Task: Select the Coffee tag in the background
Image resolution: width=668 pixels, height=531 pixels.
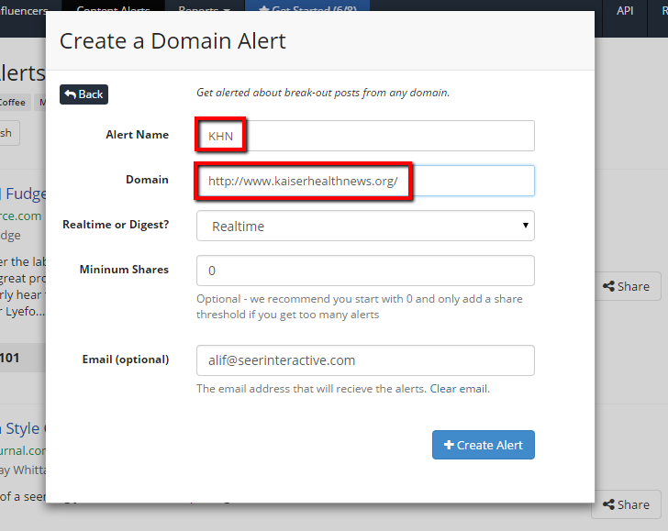Action: tap(14, 102)
